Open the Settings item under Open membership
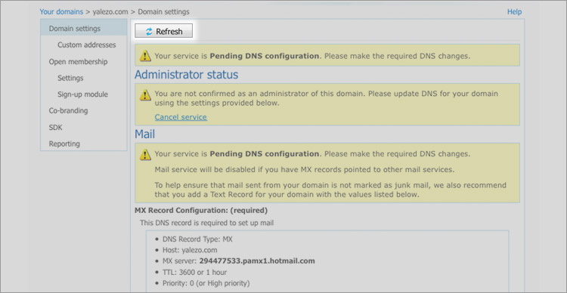This screenshot has width=567, height=293. tap(70, 78)
